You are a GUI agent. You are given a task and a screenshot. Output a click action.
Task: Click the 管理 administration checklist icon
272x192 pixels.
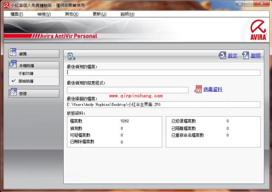pyautogui.click(x=13, y=93)
